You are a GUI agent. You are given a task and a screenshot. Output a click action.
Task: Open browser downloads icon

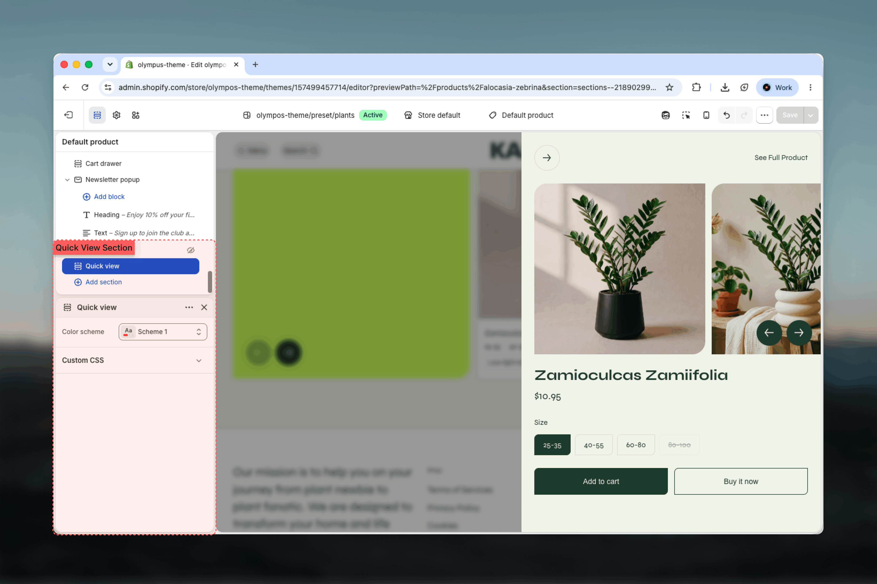(x=725, y=87)
